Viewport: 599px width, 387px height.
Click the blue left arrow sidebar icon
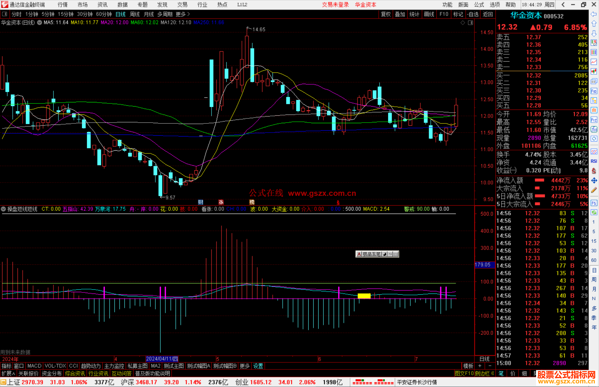click(594, 14)
